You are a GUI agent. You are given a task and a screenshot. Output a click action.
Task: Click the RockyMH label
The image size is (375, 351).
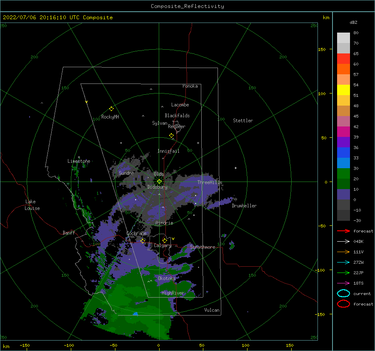pos(110,117)
